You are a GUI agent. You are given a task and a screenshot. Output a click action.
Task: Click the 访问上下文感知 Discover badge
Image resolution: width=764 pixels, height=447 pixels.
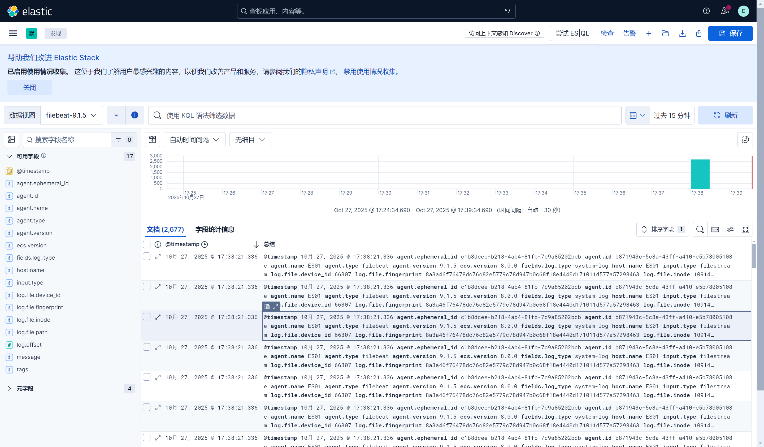click(x=504, y=33)
